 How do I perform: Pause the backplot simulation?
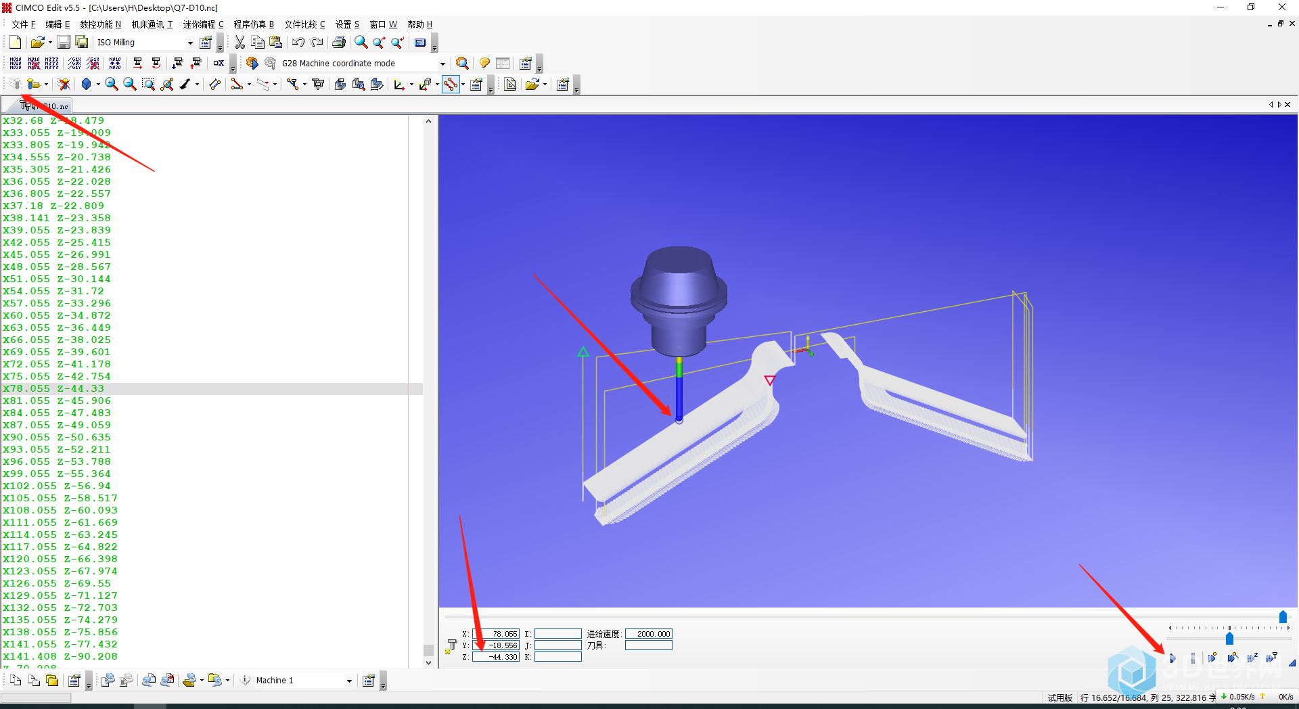coord(1192,658)
